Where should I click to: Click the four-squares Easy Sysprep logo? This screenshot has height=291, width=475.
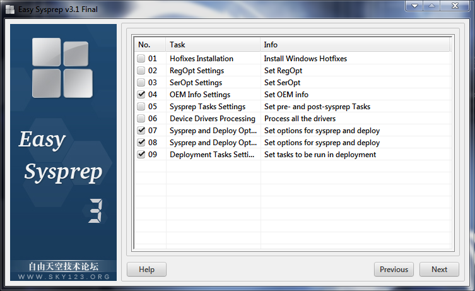tap(62, 68)
